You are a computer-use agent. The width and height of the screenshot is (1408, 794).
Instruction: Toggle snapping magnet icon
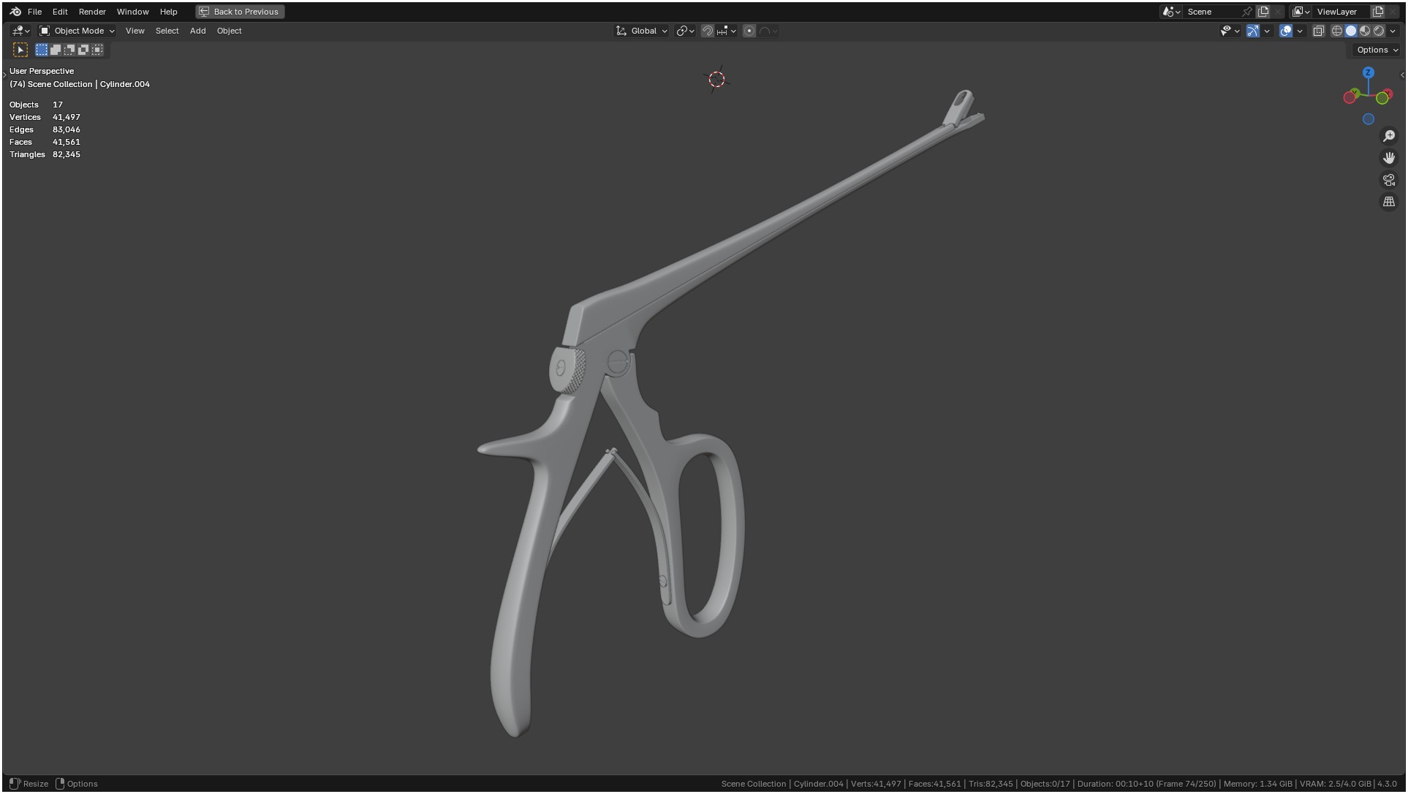(x=708, y=31)
